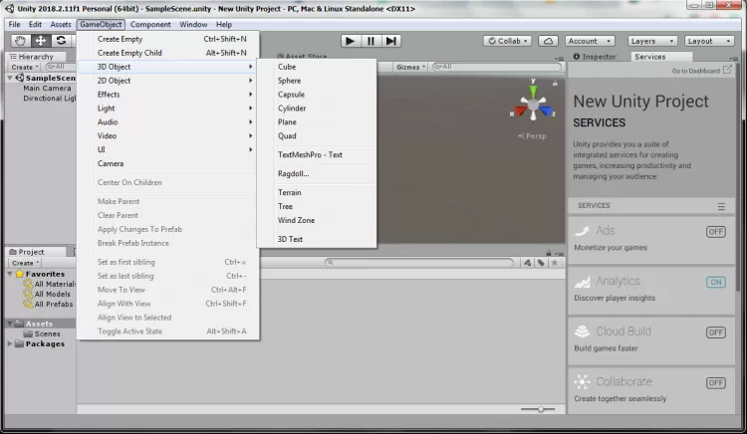
Task: Open the Account dropdown
Action: tap(590, 41)
